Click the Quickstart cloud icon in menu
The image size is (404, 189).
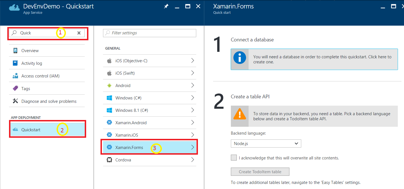[x=15, y=130]
